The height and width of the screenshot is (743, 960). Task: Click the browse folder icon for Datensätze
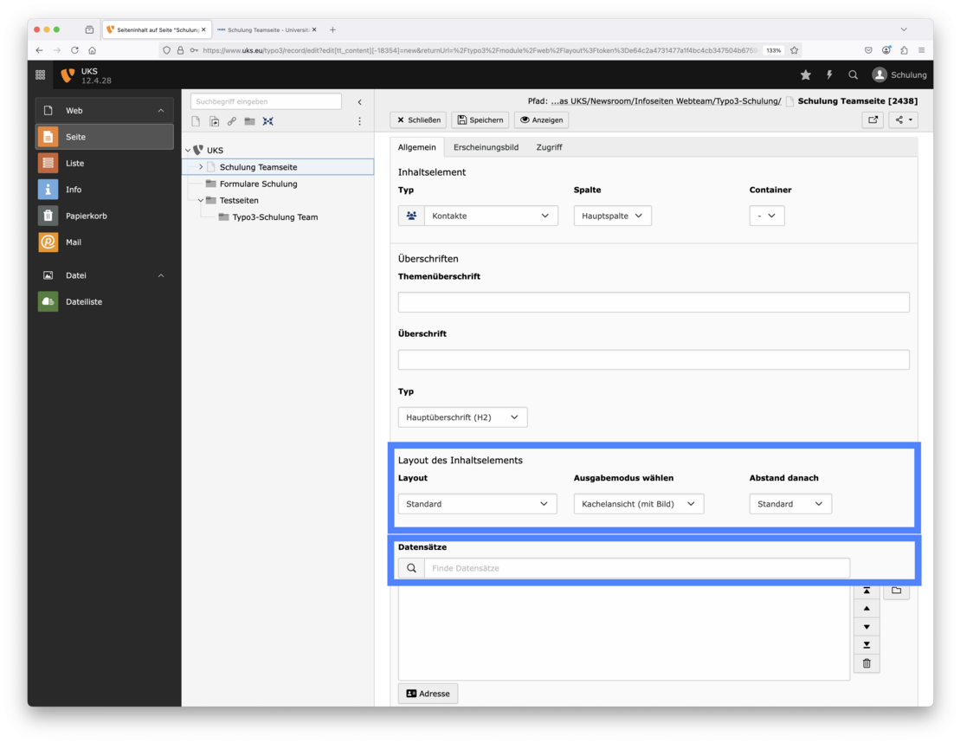pos(896,591)
